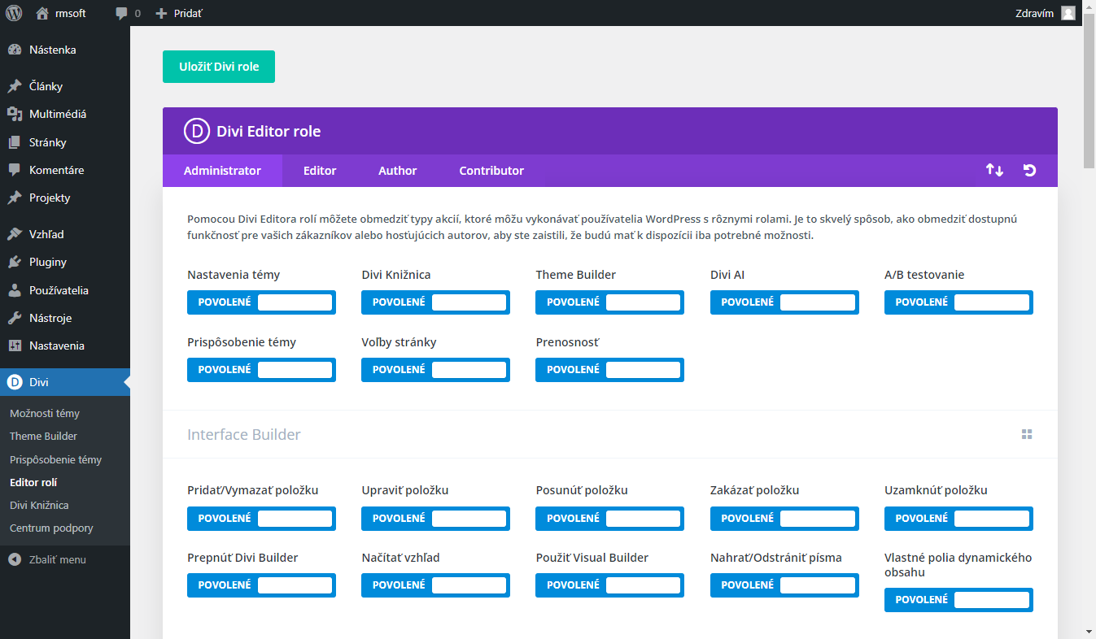
Task: Toggle Vlastné polia dynamického obsahu permission
Action: coord(958,600)
